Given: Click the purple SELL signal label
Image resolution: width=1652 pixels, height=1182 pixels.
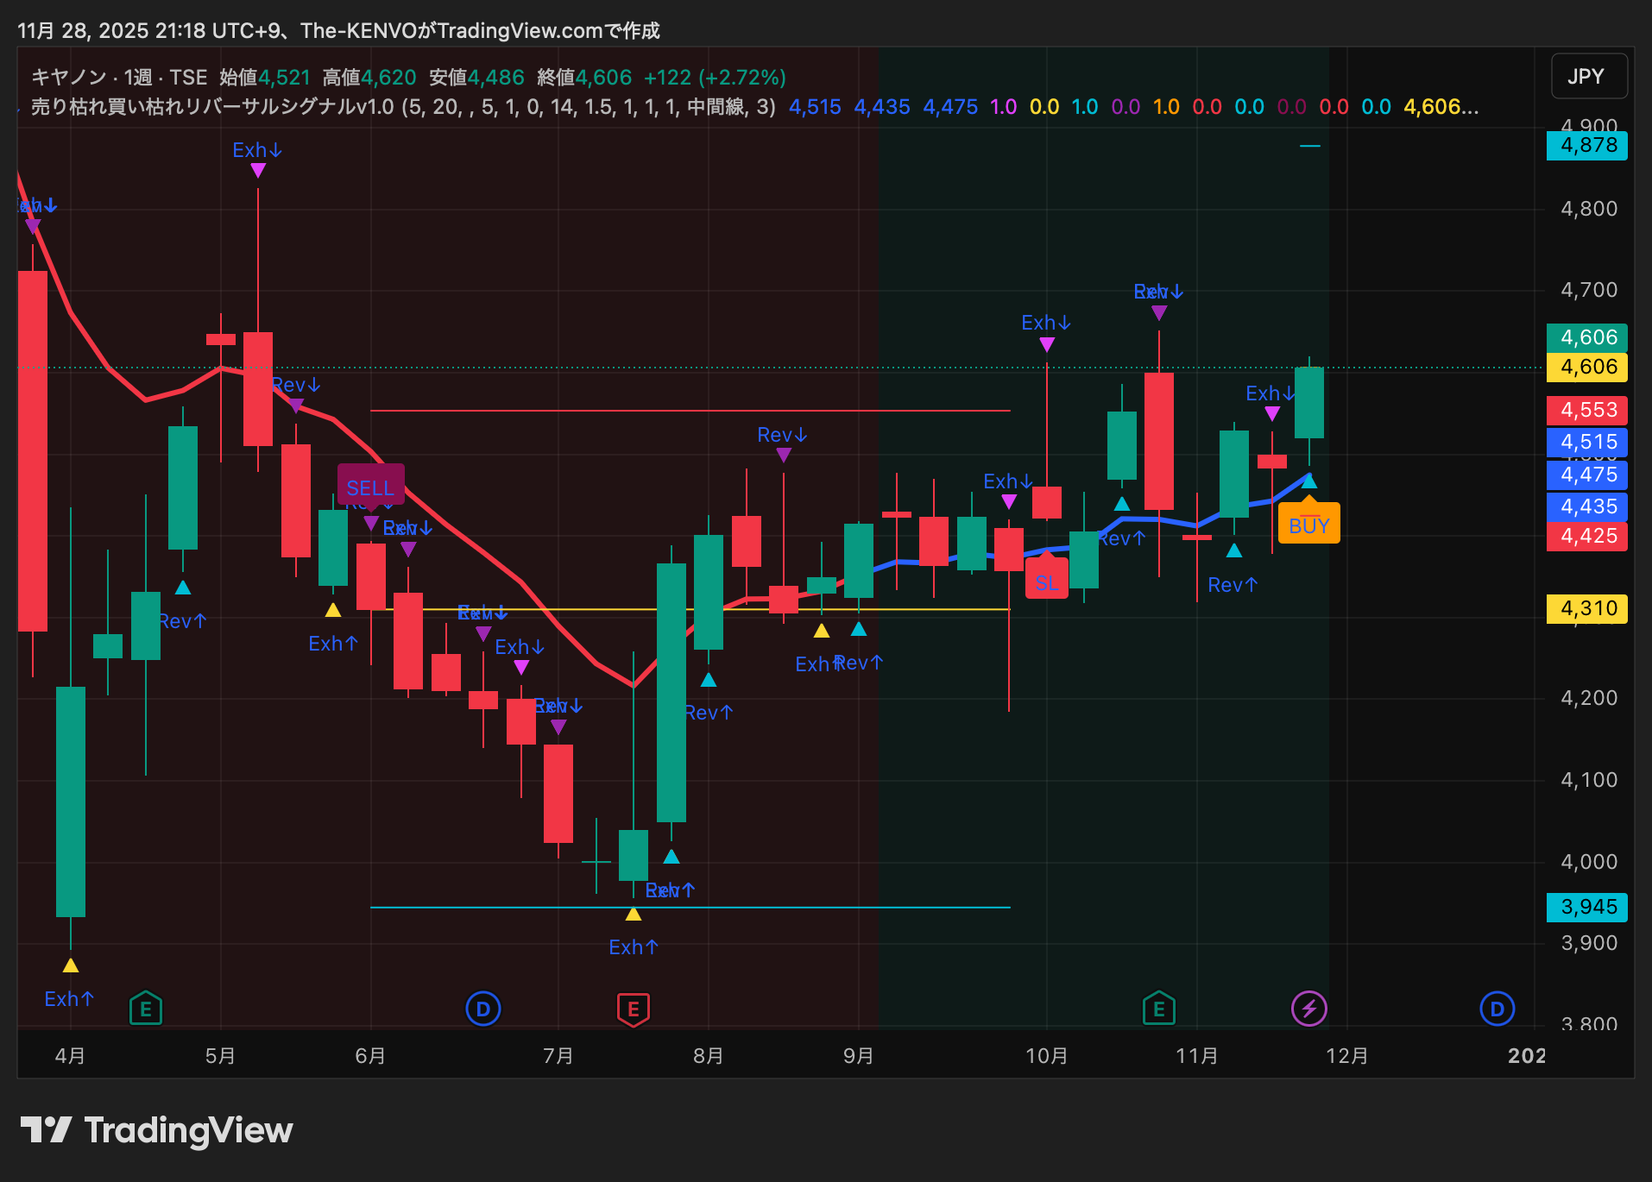Looking at the screenshot, I should (370, 487).
